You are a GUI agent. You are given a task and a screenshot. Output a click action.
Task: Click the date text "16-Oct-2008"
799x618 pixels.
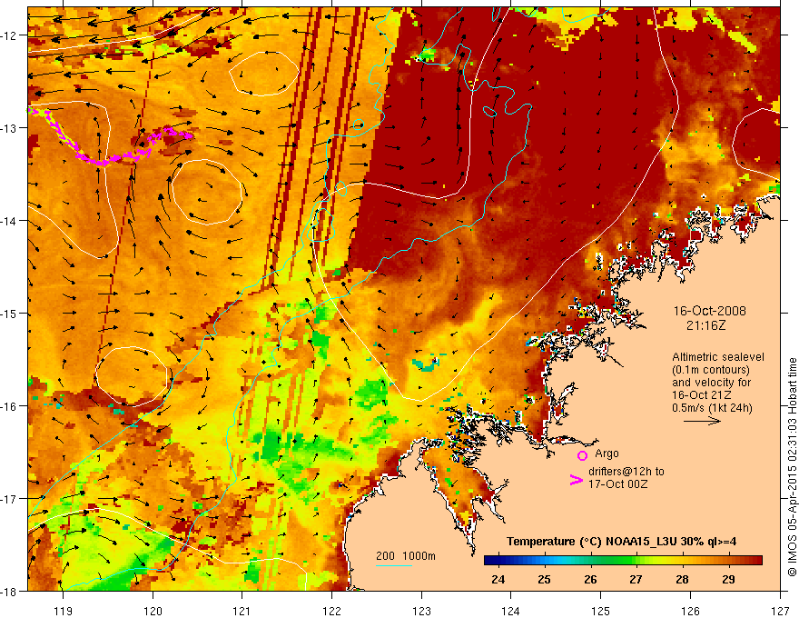point(709,311)
